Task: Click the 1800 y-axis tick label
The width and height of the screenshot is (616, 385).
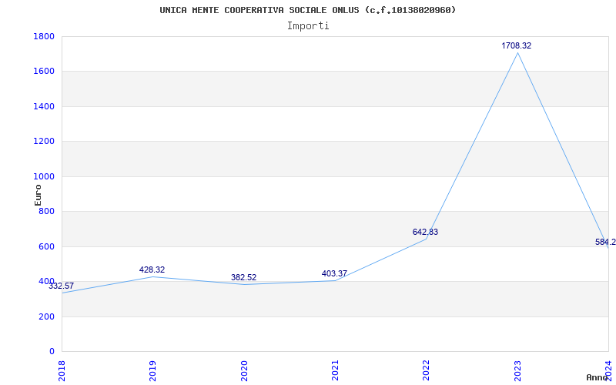Action: tap(44, 36)
